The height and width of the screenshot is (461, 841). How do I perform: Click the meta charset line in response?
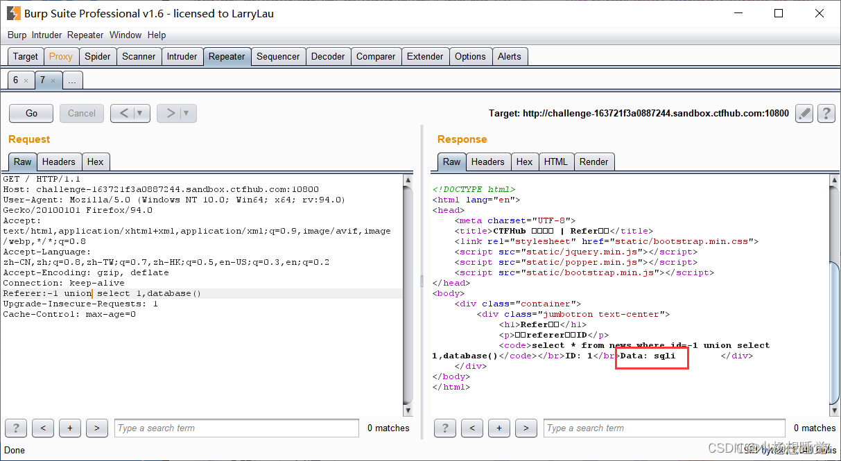517,220
